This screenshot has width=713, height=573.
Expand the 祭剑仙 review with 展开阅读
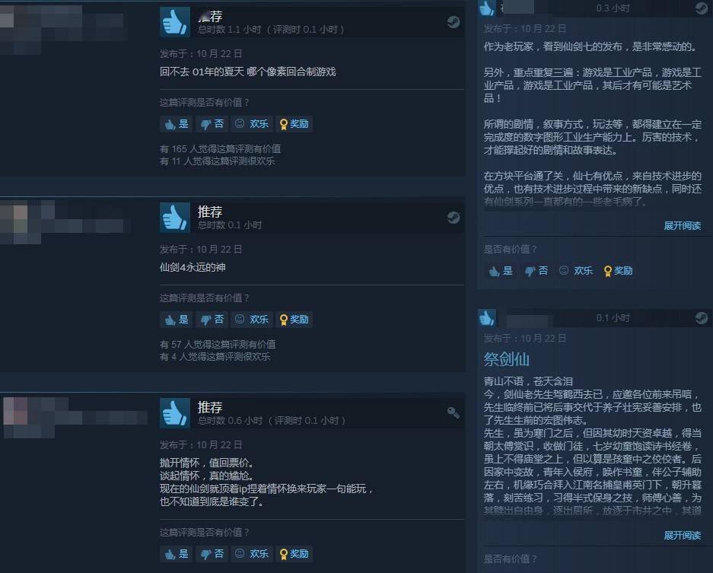tap(682, 535)
